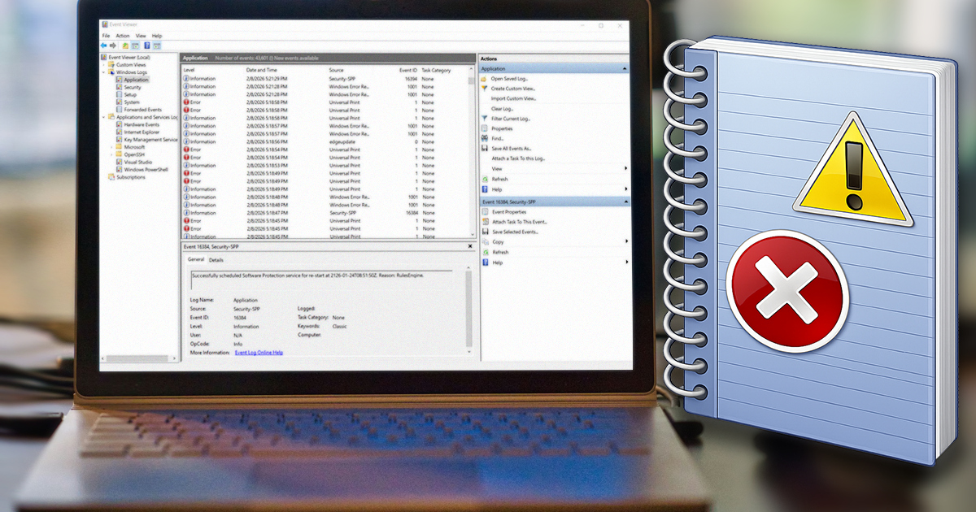Screen dimensions: 976x512
Task: Click the blue Help toolbar icon
Action: tap(146, 46)
